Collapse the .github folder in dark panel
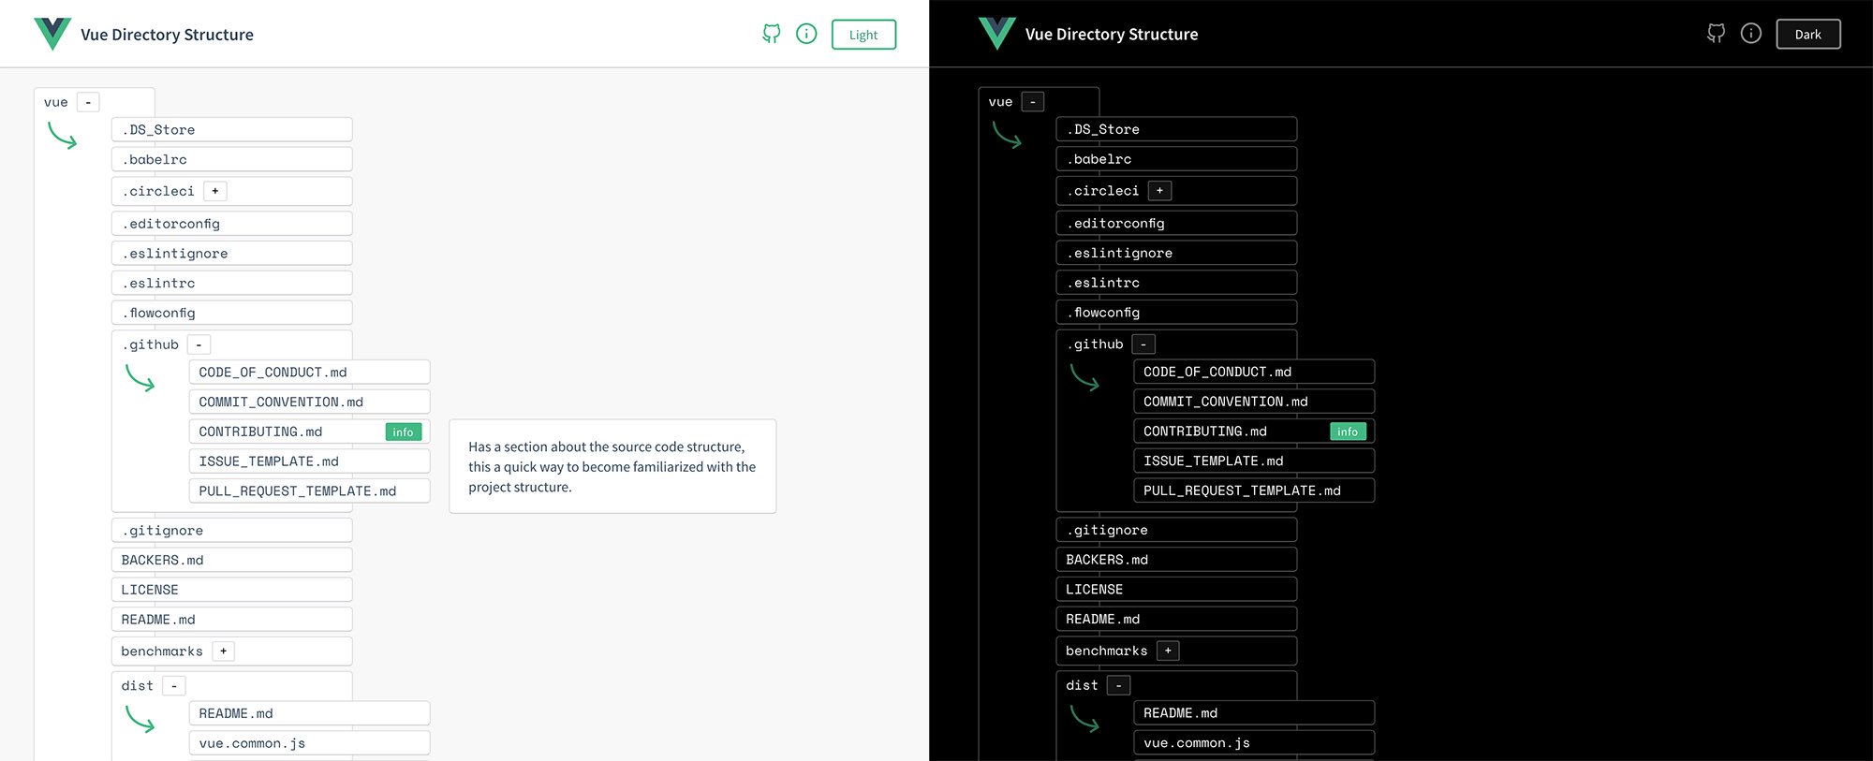This screenshot has height=761, width=1873. click(1143, 344)
